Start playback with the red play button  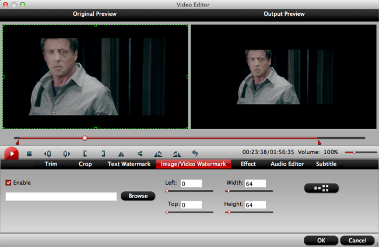click(11, 153)
